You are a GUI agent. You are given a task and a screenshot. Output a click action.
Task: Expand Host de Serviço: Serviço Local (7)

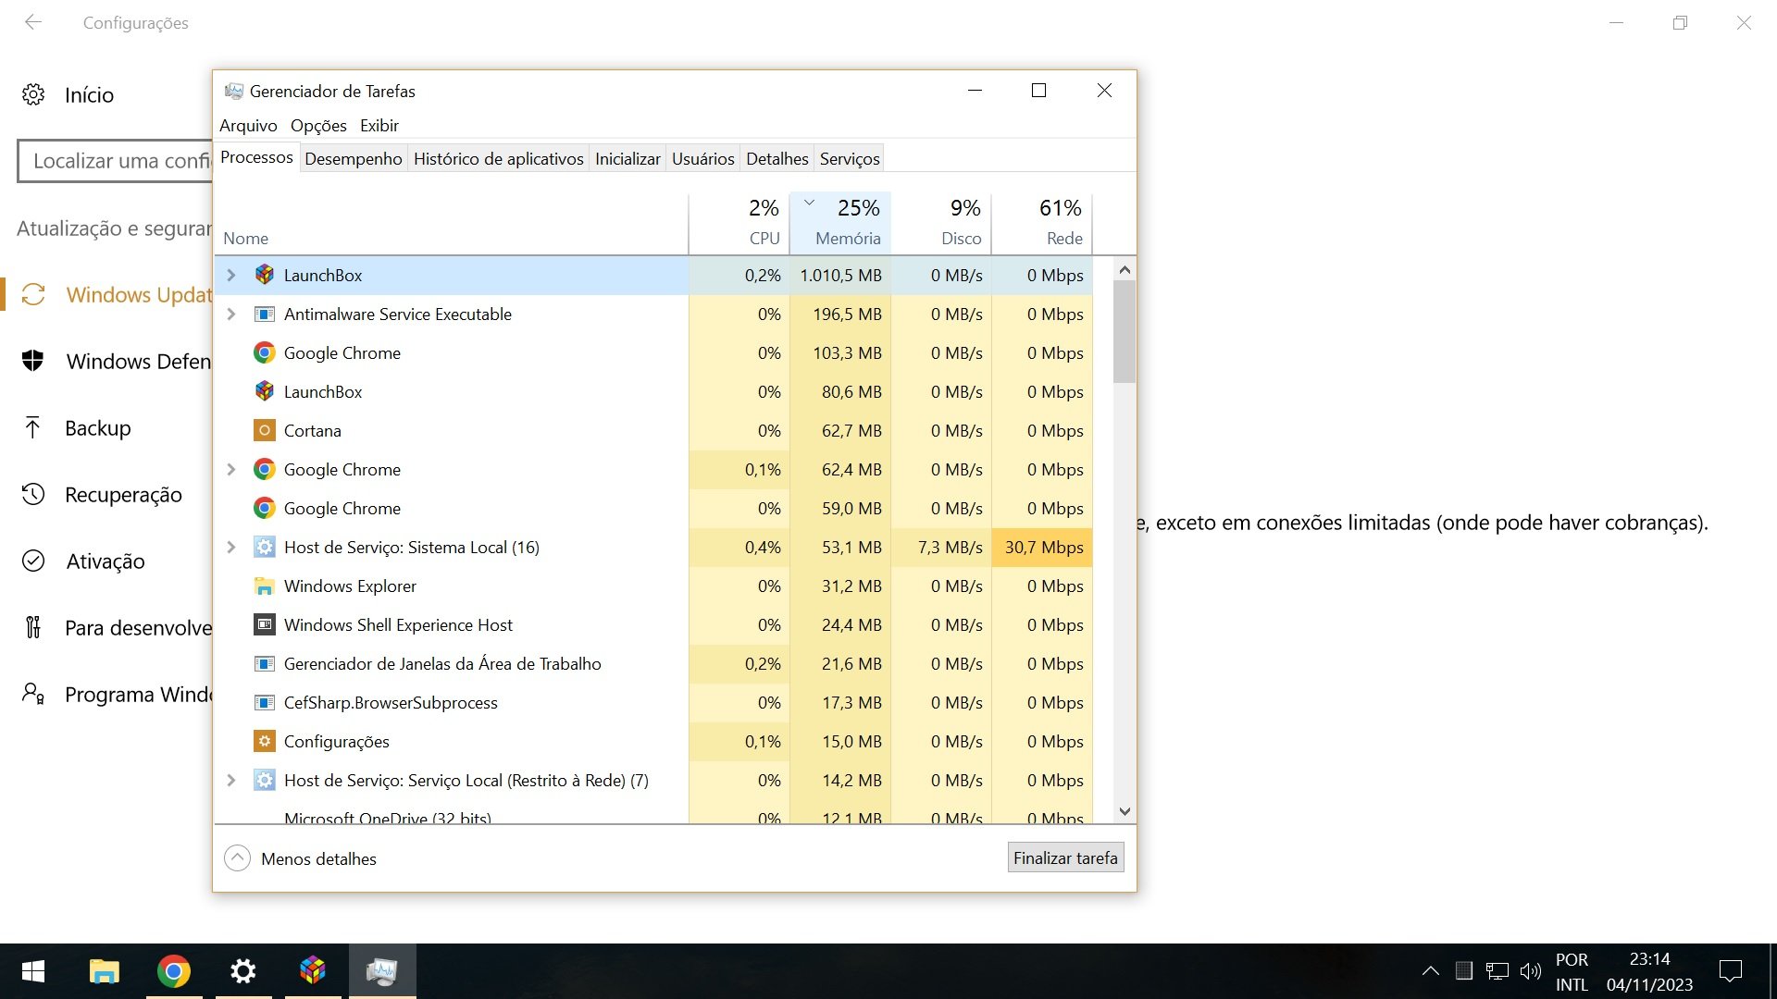[231, 780]
